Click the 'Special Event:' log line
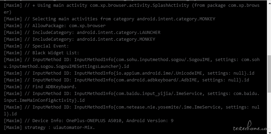271x134 pixels. coord(36,46)
